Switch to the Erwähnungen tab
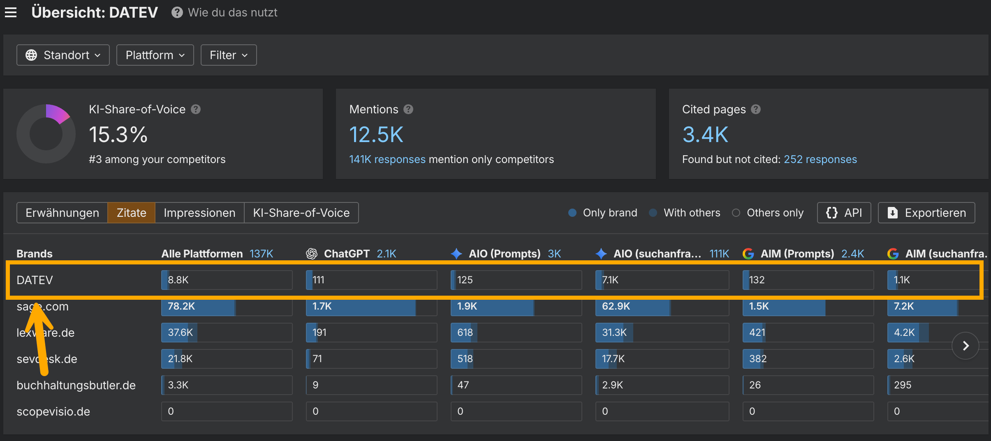Screen dimensions: 991x441 (x=62, y=213)
